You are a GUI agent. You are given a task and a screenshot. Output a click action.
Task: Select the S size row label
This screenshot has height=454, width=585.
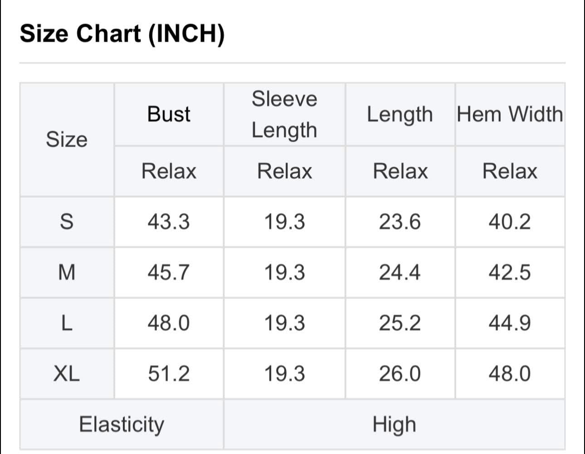[x=67, y=222]
